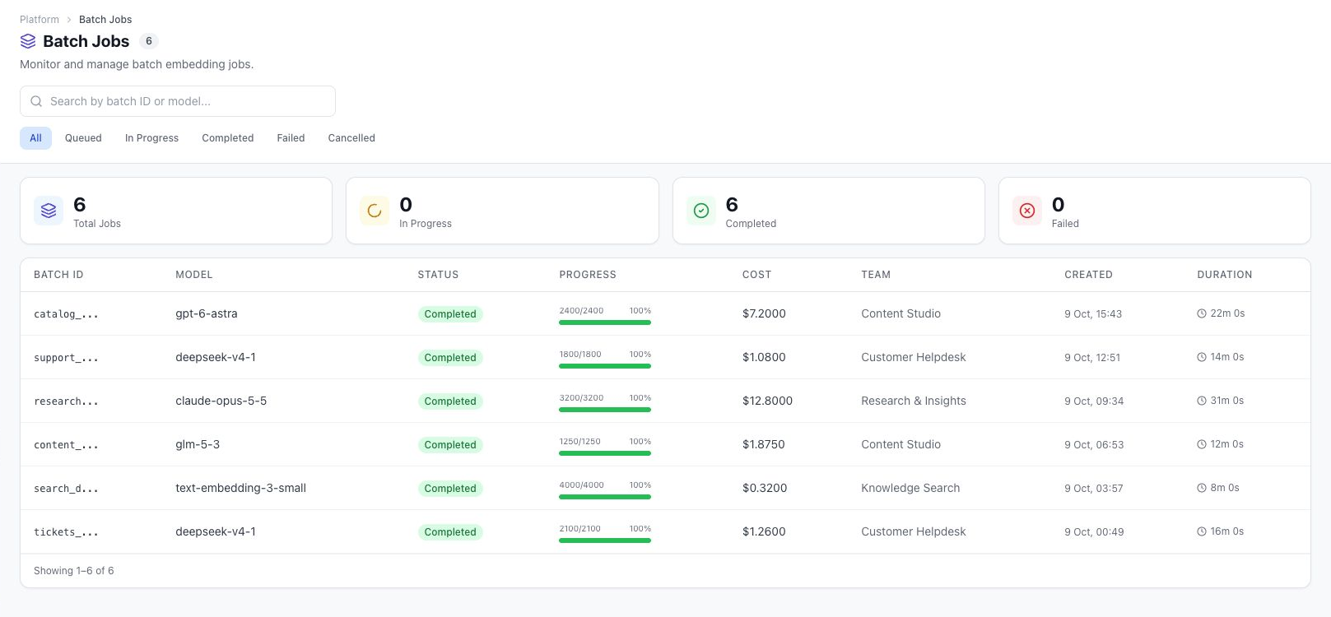Click the COST column header

[x=757, y=275]
